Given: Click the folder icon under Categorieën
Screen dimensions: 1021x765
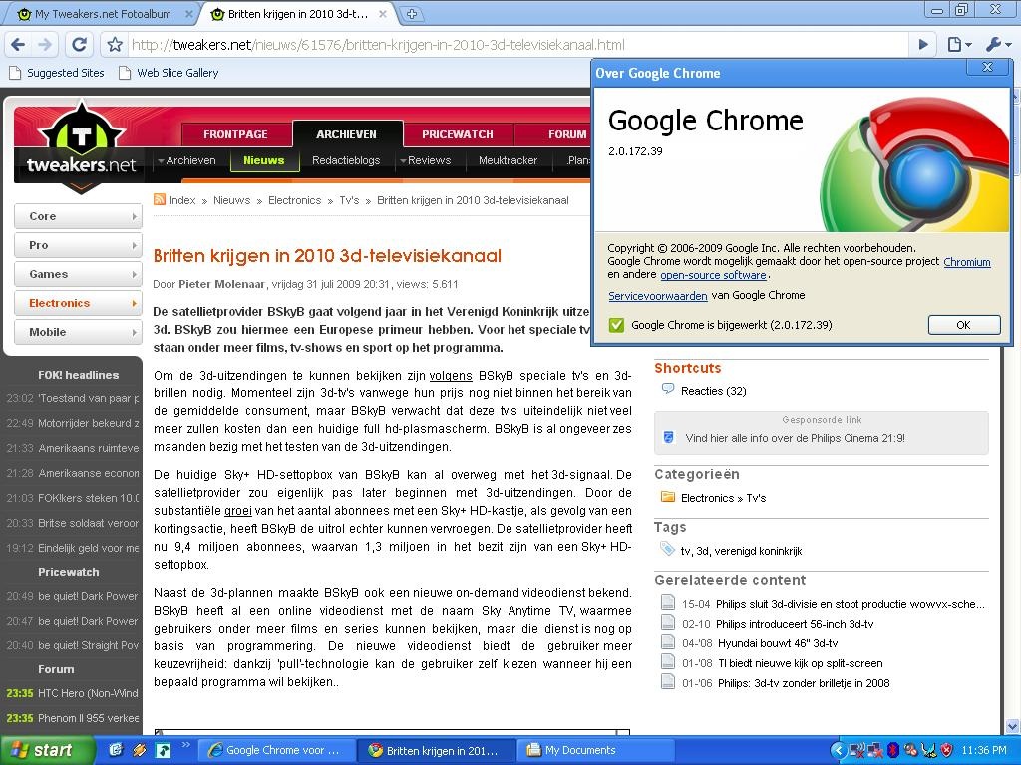Looking at the screenshot, I should 667,497.
